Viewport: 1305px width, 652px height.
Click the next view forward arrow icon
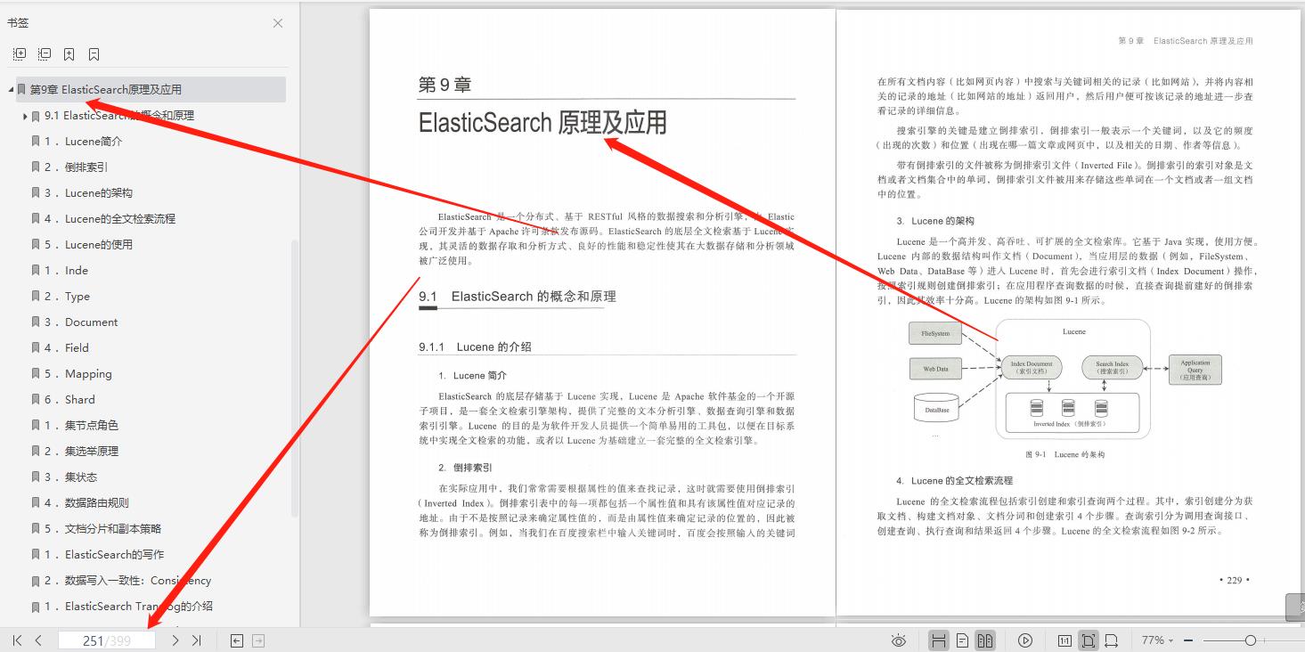(x=258, y=640)
